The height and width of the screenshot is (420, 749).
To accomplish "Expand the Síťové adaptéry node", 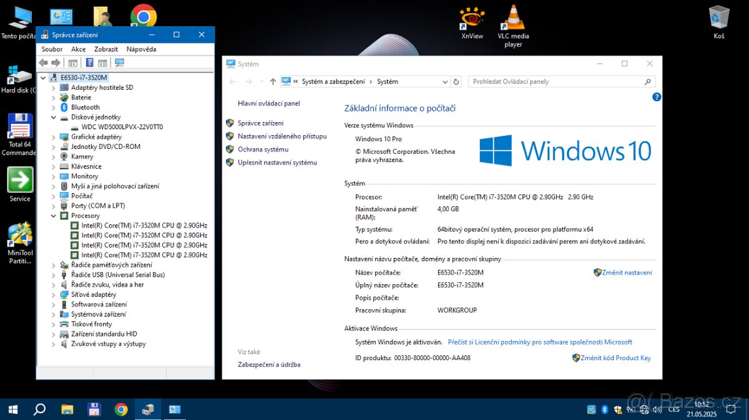I will point(54,295).
